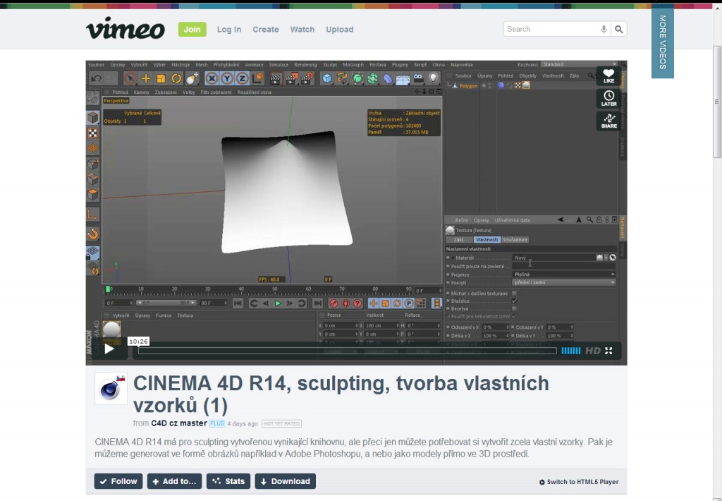Open the Kamery viewport menu
This screenshot has width=722, height=501.
click(x=141, y=92)
